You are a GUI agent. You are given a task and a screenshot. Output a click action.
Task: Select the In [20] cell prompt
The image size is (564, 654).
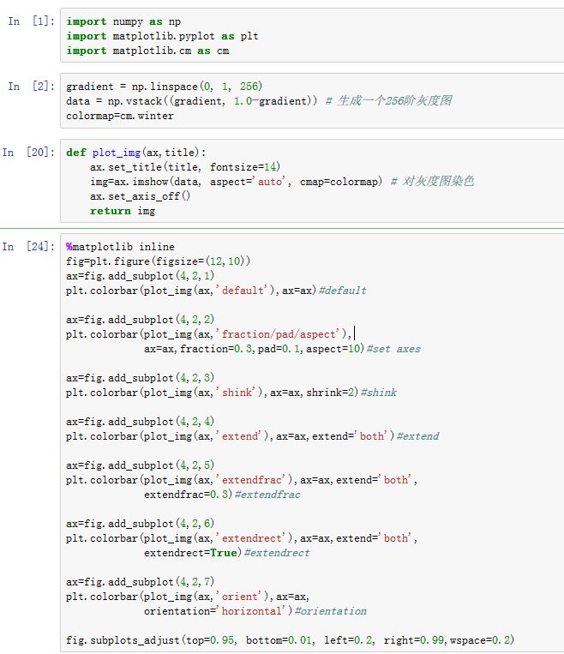(27, 153)
